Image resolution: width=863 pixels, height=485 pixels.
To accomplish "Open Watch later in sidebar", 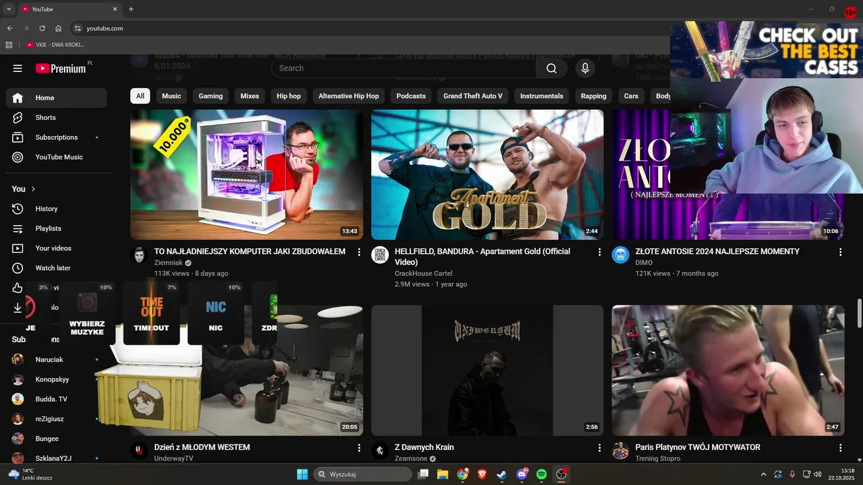I will pyautogui.click(x=57, y=268).
